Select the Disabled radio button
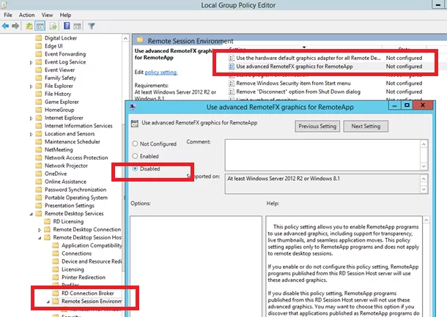 (x=135, y=168)
